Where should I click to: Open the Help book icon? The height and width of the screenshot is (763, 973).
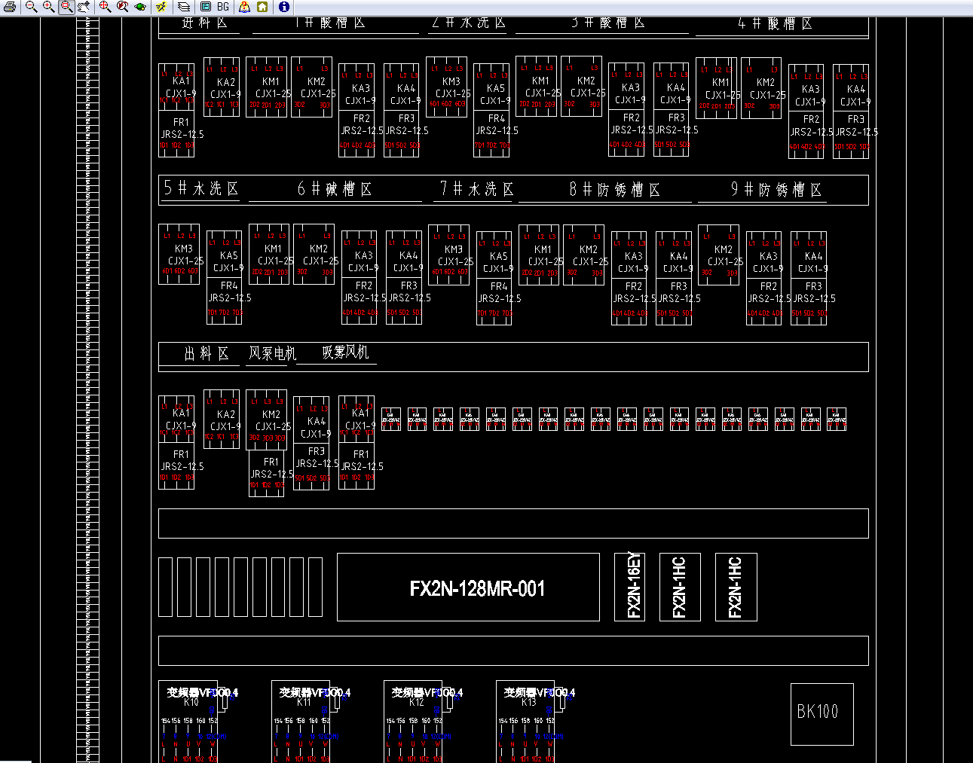point(245,7)
